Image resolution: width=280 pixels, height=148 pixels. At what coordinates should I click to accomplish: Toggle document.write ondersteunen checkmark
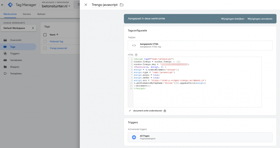click(130, 111)
